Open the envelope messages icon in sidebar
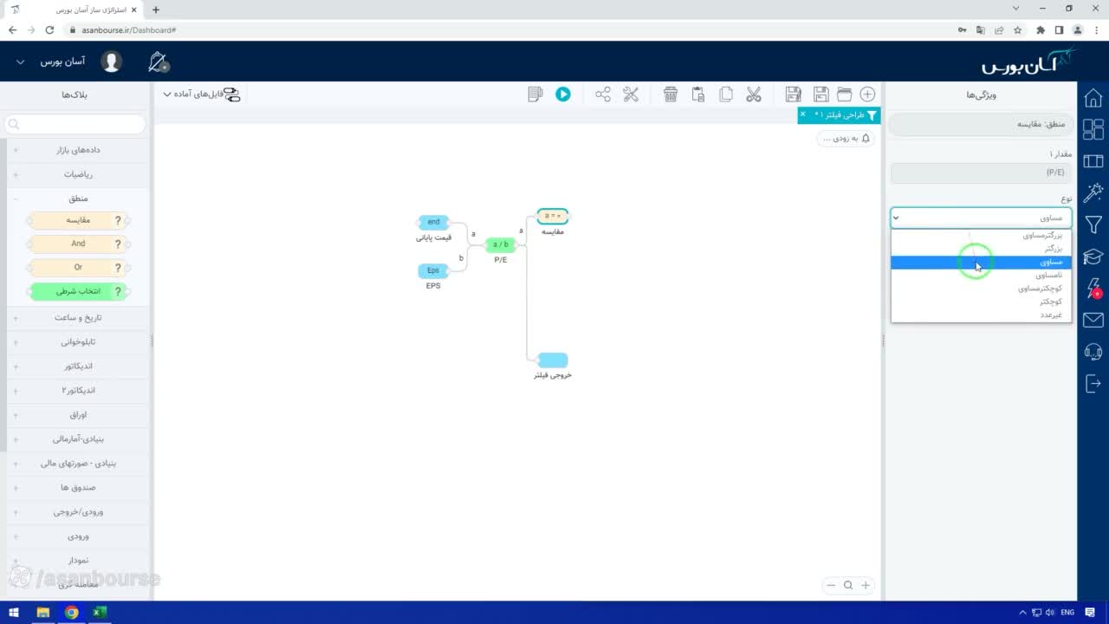1109x624 pixels. coord(1093,321)
